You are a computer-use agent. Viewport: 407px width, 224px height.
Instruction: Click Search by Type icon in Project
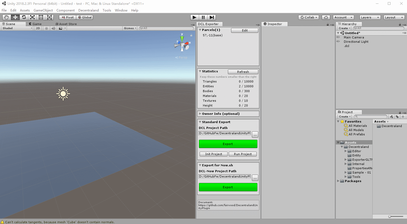(391, 117)
